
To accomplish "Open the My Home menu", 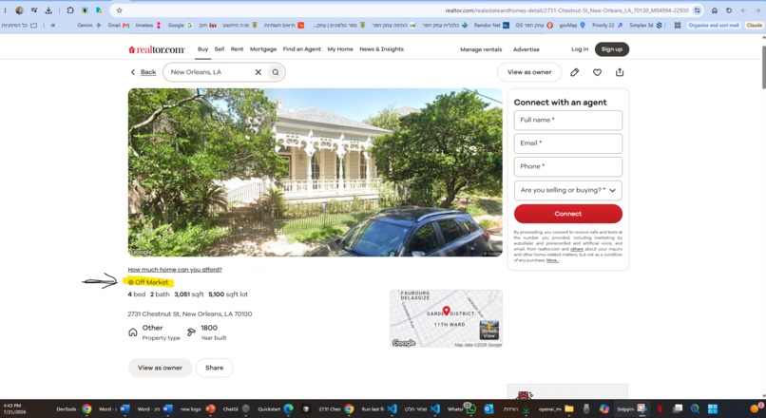I will pos(340,49).
